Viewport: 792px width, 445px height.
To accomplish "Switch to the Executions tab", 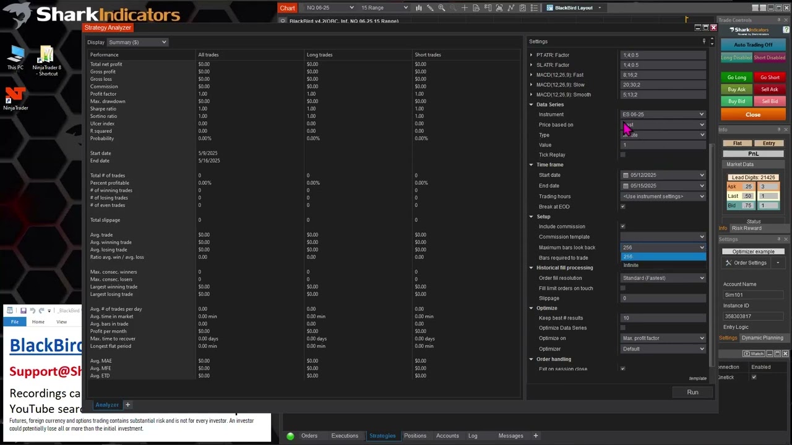I will point(345,436).
